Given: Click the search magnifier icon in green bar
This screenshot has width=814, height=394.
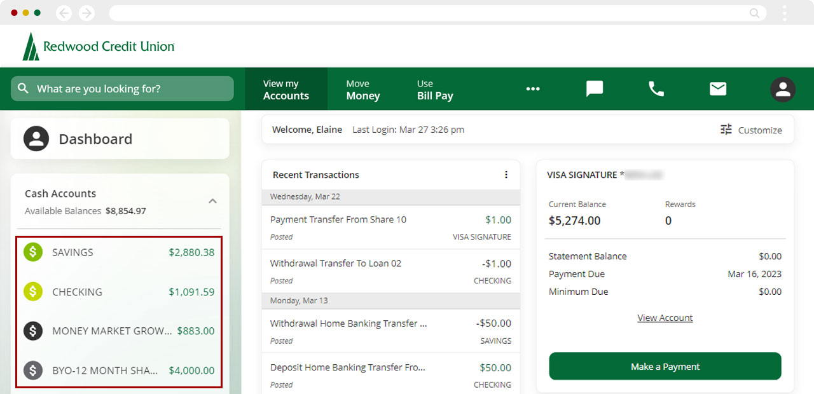Looking at the screenshot, I should point(24,88).
